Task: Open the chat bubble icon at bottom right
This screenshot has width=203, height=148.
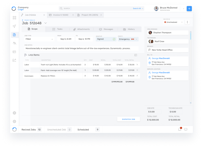Action: click(186, 130)
